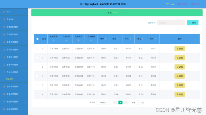Click the 查询 search button
This screenshot has width=206, height=115.
pyautogui.click(x=193, y=22)
